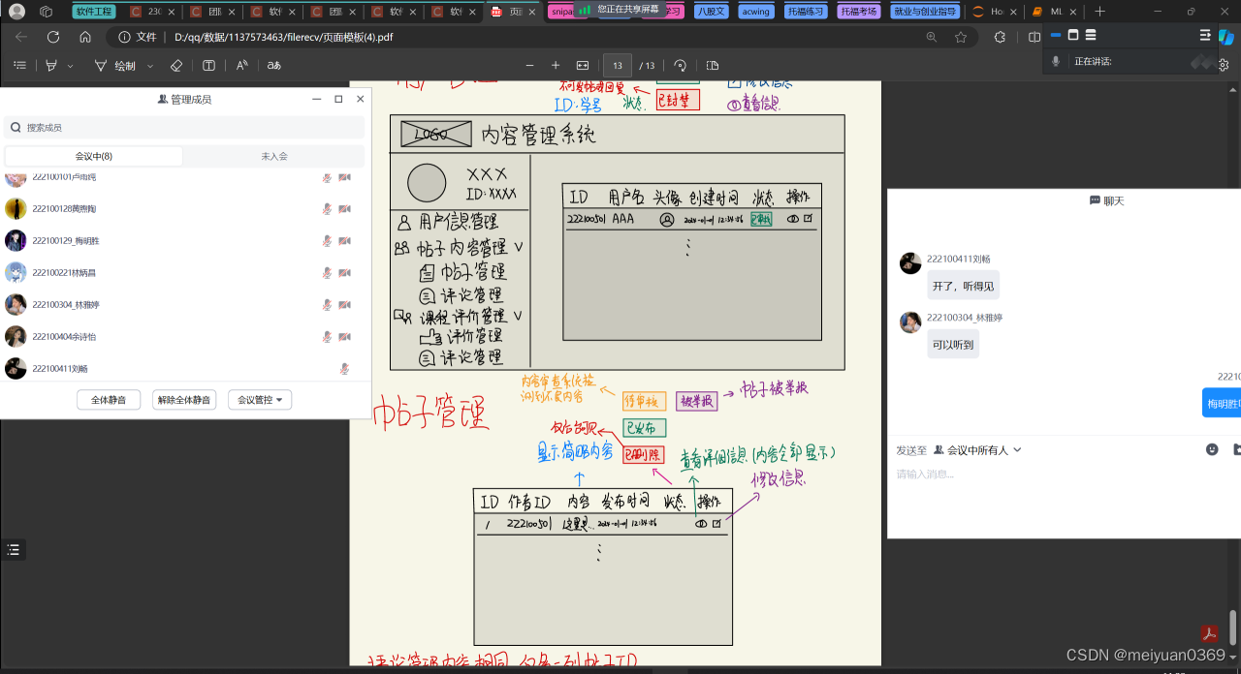Search members in 搜索成员 field

tap(184, 127)
